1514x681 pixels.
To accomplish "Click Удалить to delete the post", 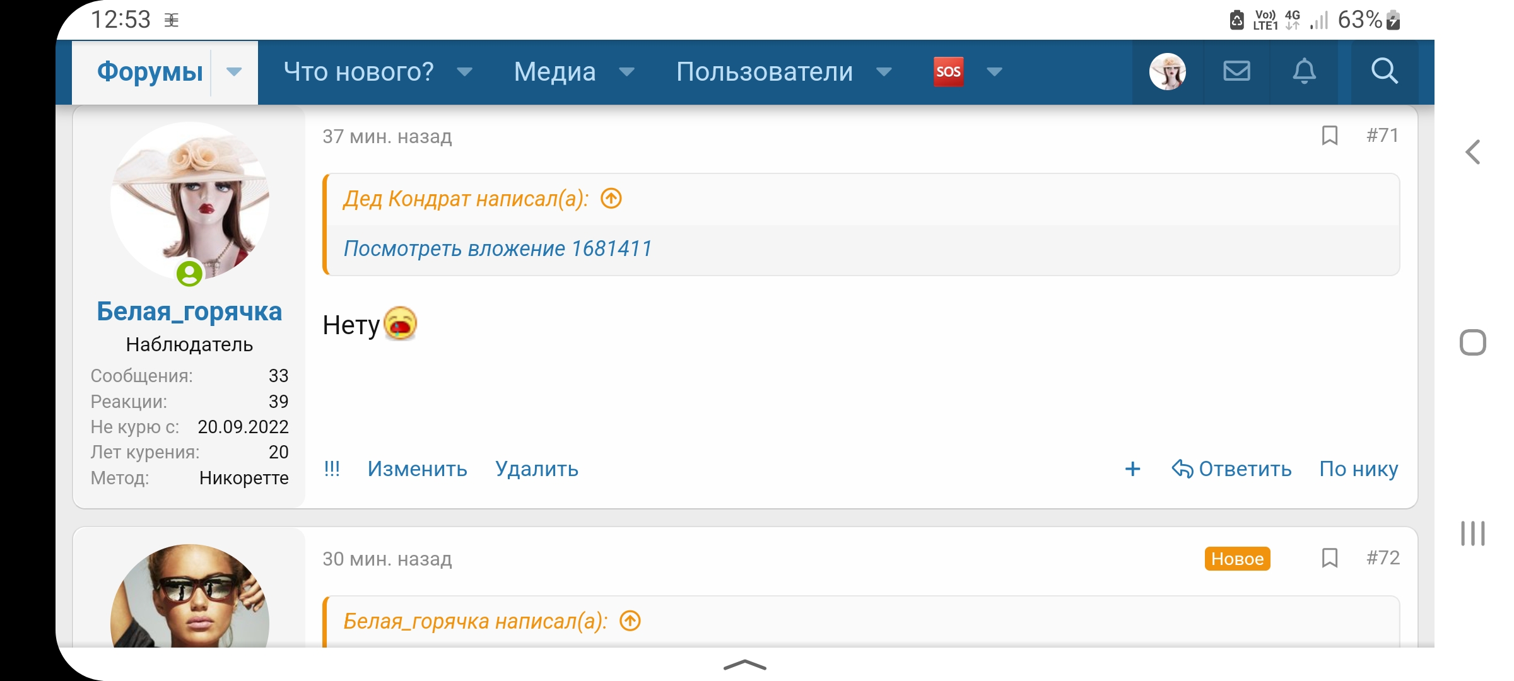I will click(536, 469).
